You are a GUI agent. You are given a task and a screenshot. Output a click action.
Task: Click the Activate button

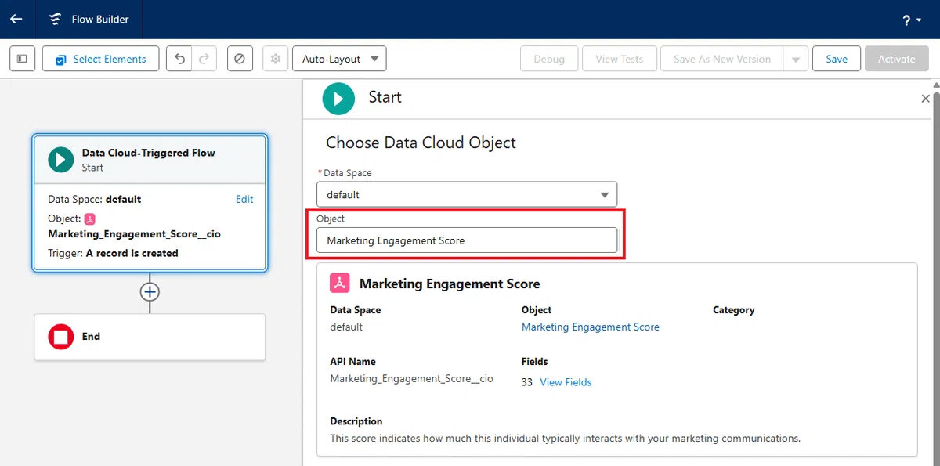tap(897, 59)
